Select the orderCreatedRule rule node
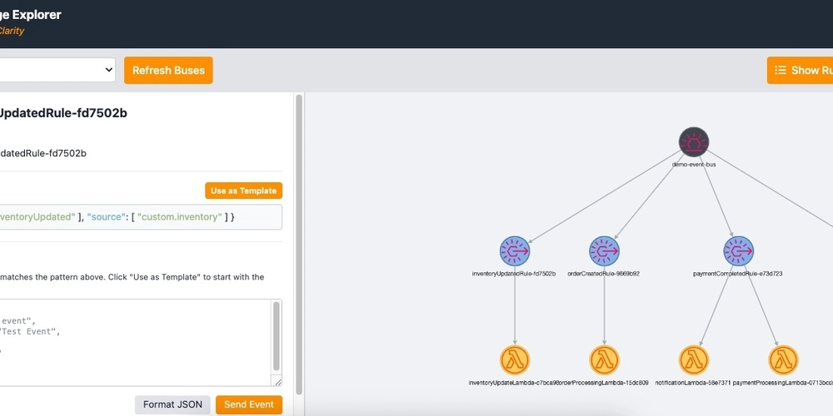This screenshot has width=833, height=416. (604, 250)
